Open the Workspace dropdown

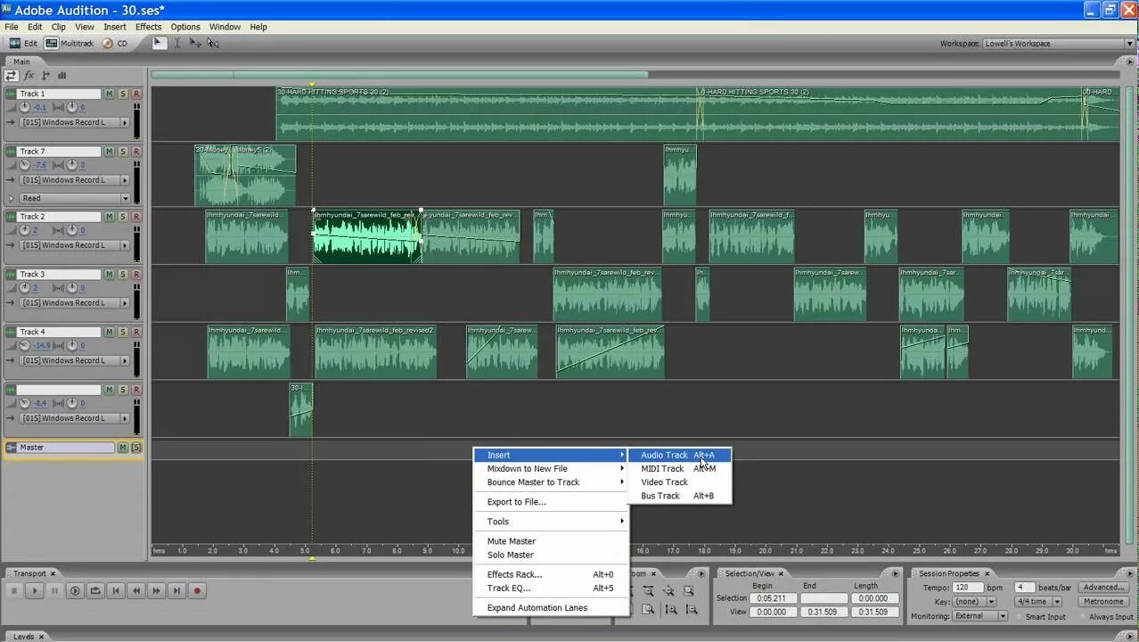click(1129, 44)
